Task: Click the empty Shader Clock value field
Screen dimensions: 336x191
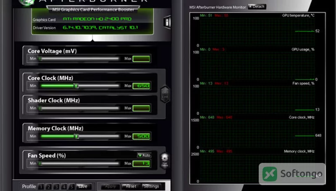Action: [141, 108]
